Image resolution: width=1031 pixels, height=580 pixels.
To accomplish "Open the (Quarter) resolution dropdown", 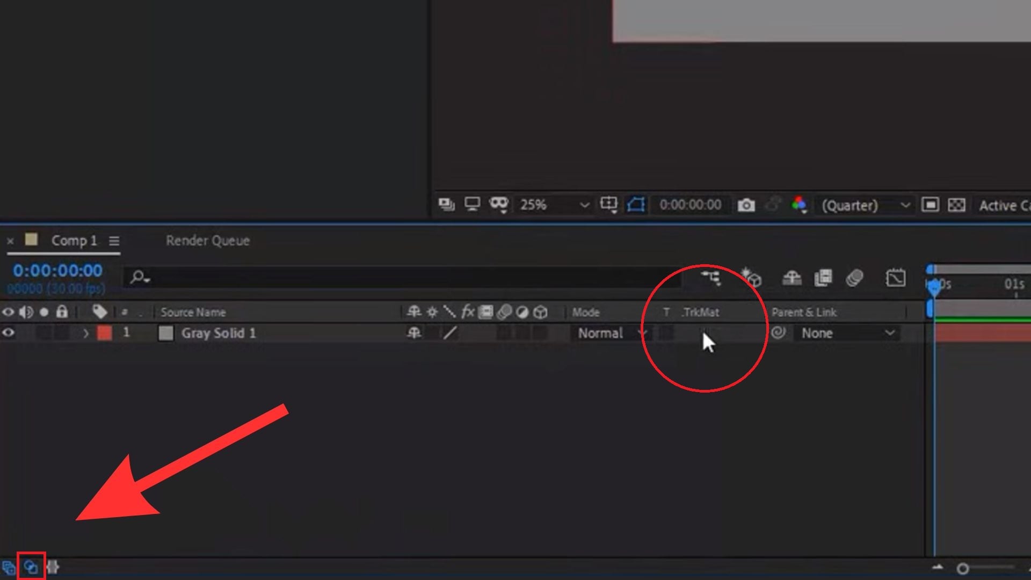I will pyautogui.click(x=865, y=205).
